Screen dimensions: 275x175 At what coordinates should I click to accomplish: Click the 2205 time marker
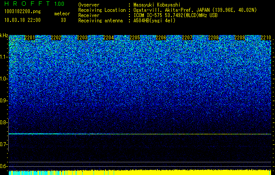pyautogui.click(x=135, y=38)
